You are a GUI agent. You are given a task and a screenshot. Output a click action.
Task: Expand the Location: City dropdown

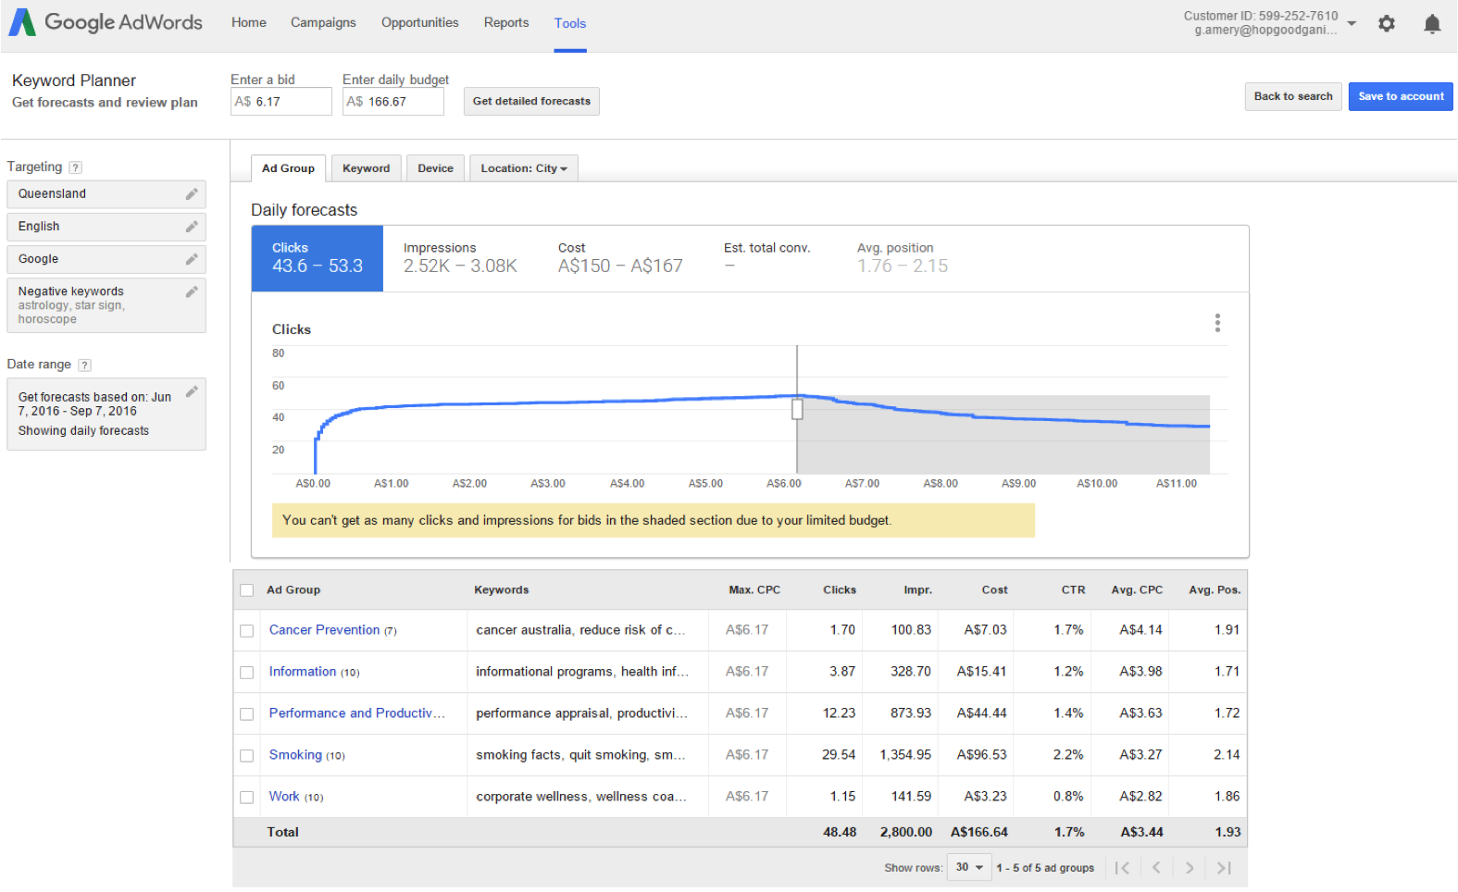coord(524,168)
